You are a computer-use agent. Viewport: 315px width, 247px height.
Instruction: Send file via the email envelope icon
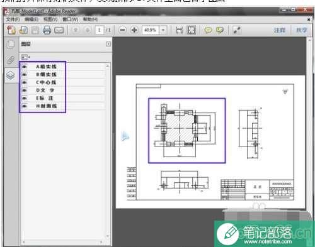pyautogui.click(x=59, y=30)
